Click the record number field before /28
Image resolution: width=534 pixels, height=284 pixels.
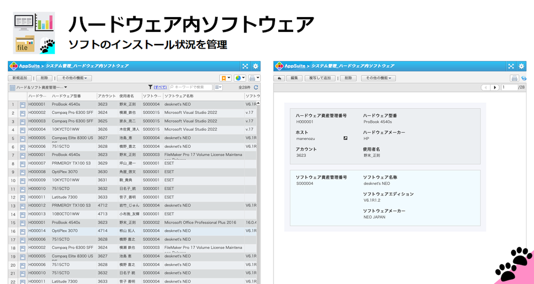(509, 88)
